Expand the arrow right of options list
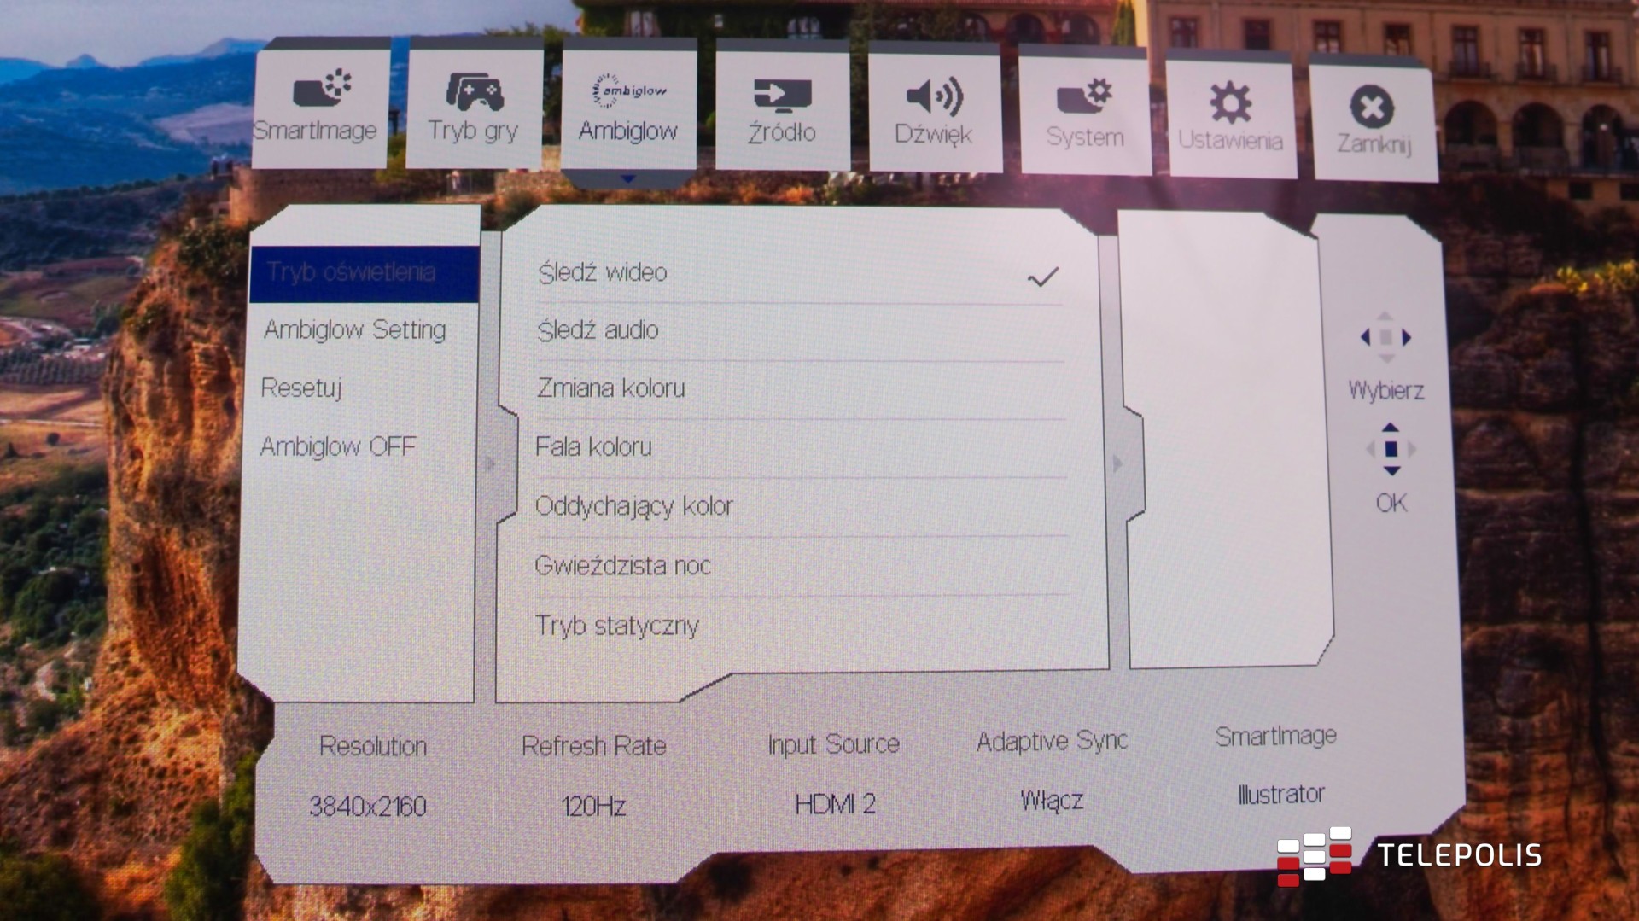The height and width of the screenshot is (921, 1639). 1117,464
